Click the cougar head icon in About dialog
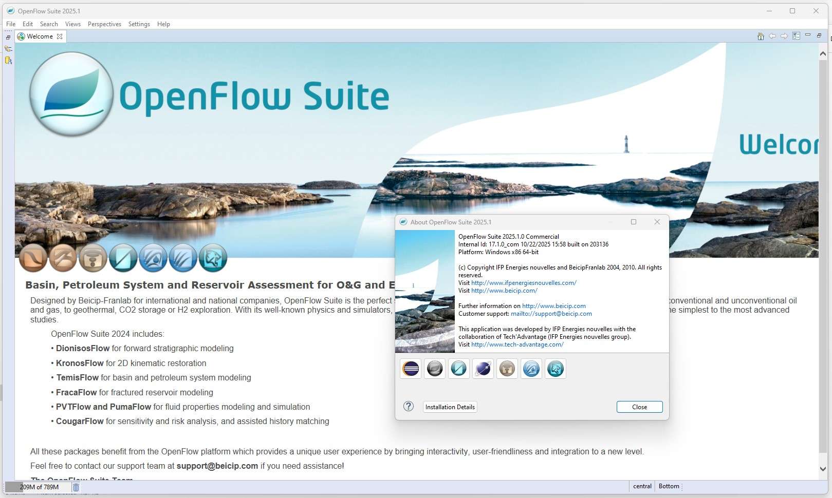 (x=556, y=369)
